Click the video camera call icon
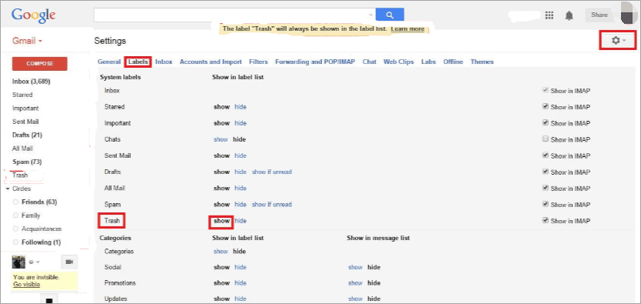641x304 pixels. click(69, 262)
